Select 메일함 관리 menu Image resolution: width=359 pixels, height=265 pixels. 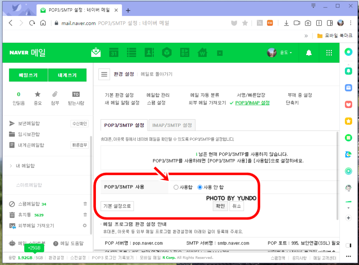click(158, 95)
